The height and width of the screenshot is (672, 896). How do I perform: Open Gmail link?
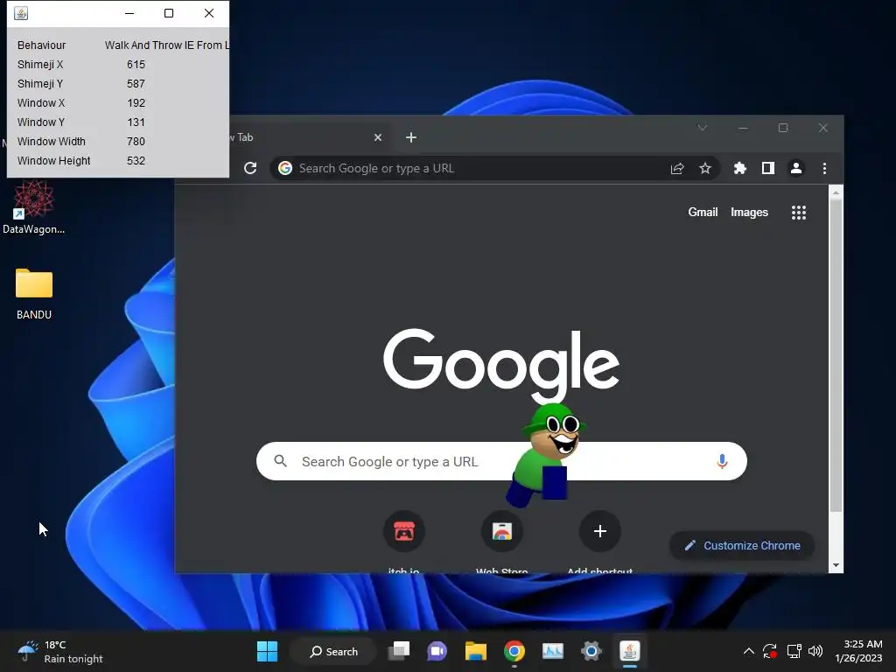pos(703,212)
